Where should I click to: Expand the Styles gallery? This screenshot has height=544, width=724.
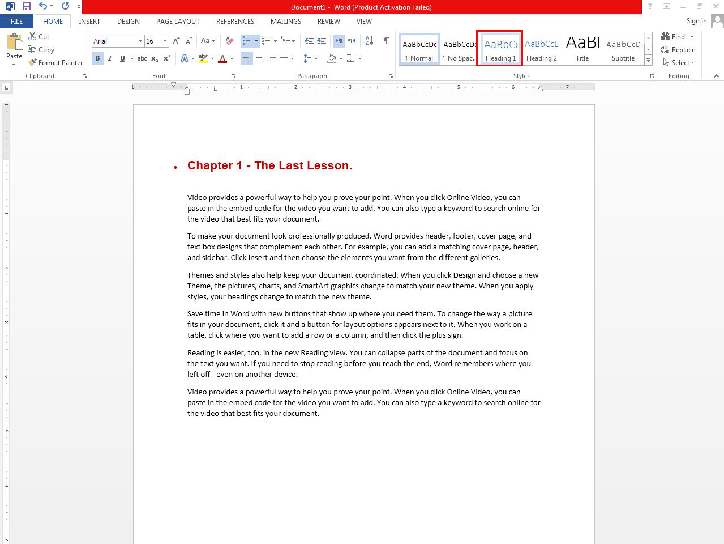[x=648, y=61]
